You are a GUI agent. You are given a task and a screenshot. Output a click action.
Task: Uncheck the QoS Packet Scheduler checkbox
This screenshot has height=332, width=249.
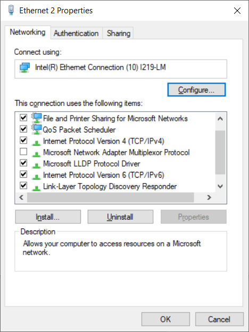coord(23,129)
